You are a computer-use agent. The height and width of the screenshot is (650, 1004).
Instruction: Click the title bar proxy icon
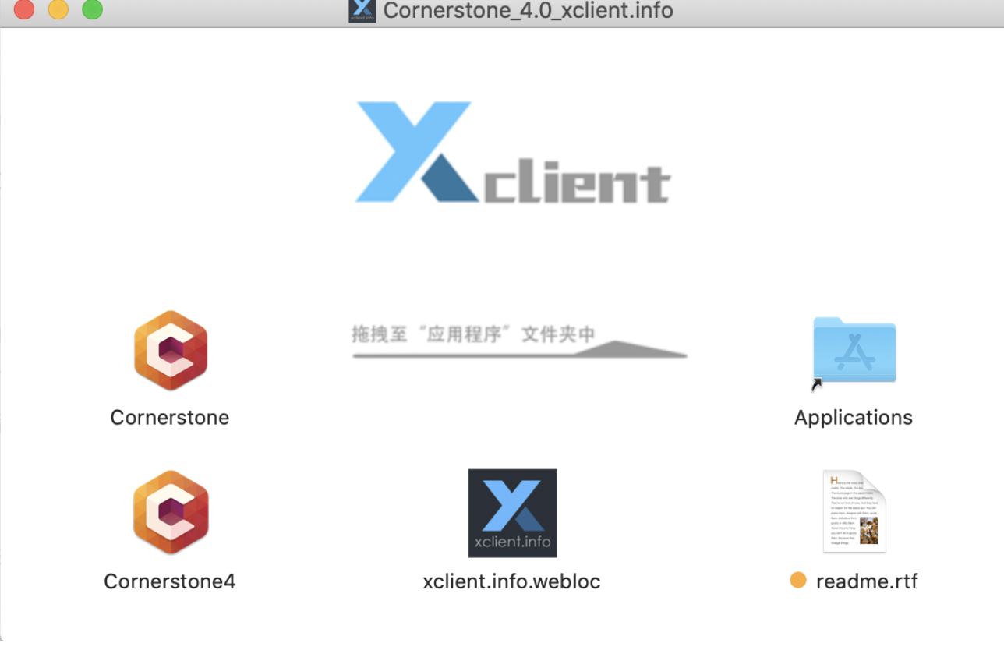click(362, 10)
